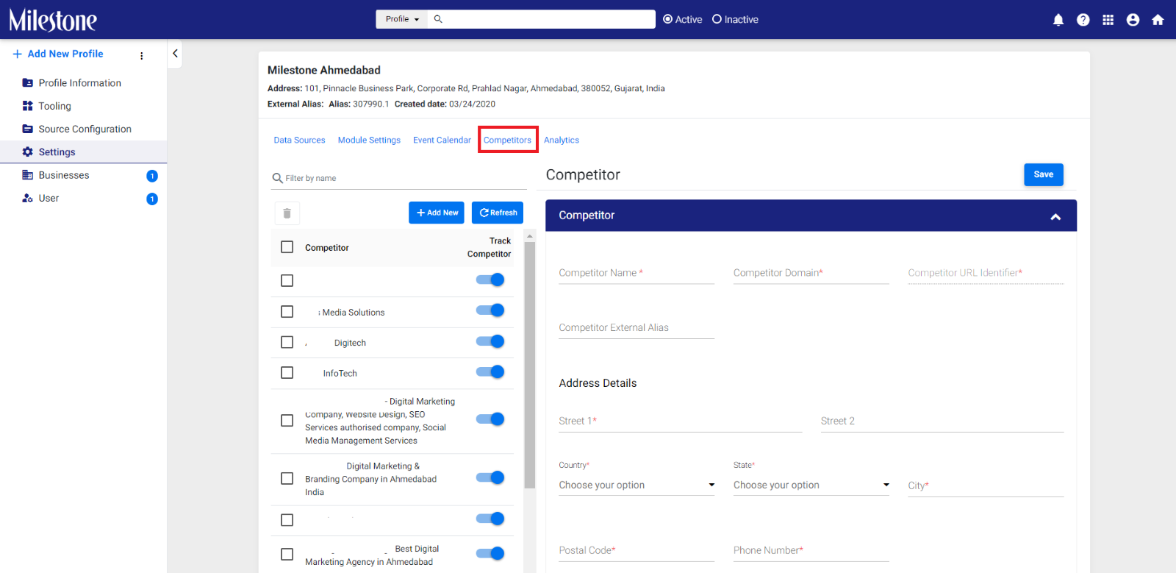The image size is (1176, 573).
Task: Click the Milestone Ahmedabad profile title
Action: [324, 70]
